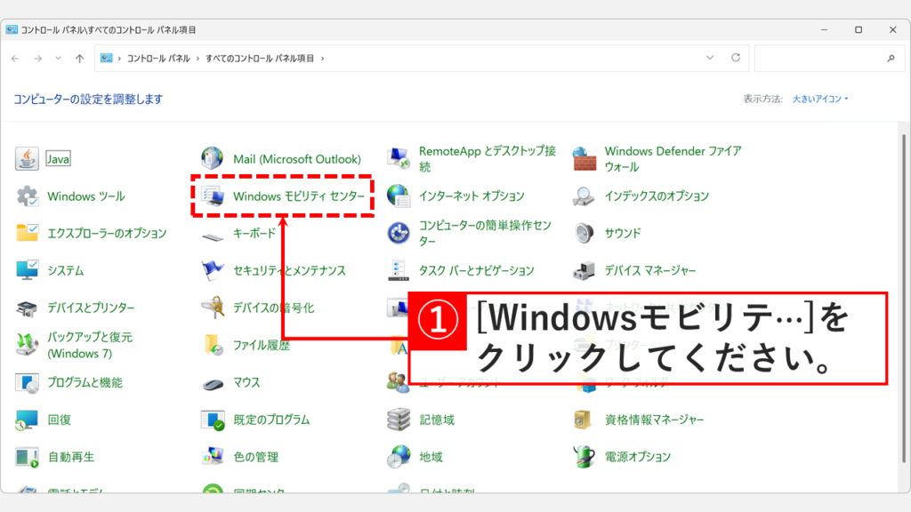Click the vertical scrollbar thumb

904,299
